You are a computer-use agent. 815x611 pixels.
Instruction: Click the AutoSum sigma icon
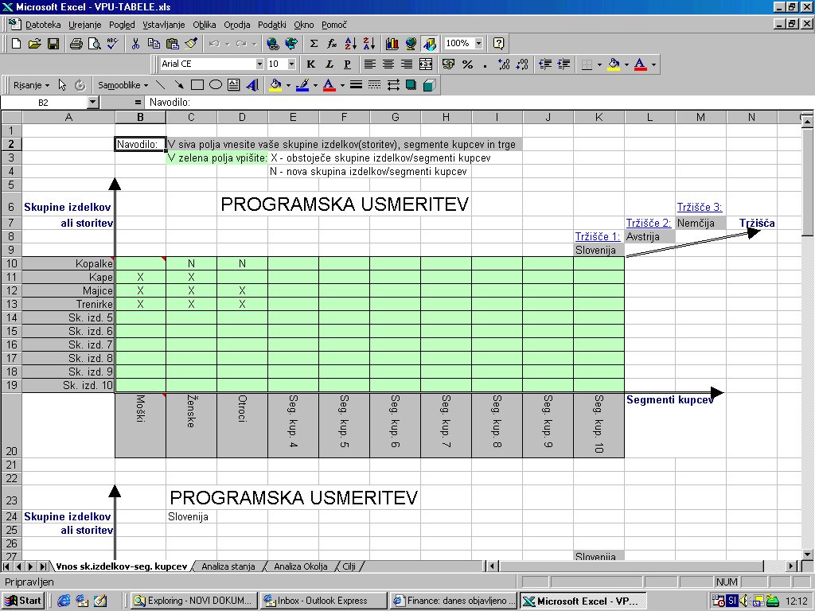pos(314,44)
